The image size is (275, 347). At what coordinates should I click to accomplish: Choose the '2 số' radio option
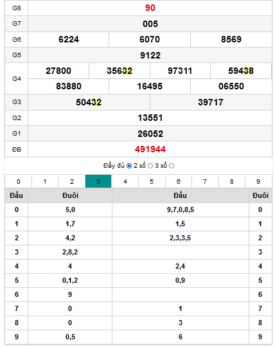coord(150,166)
